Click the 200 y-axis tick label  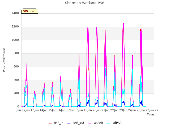pyautogui.click(x=16, y=93)
